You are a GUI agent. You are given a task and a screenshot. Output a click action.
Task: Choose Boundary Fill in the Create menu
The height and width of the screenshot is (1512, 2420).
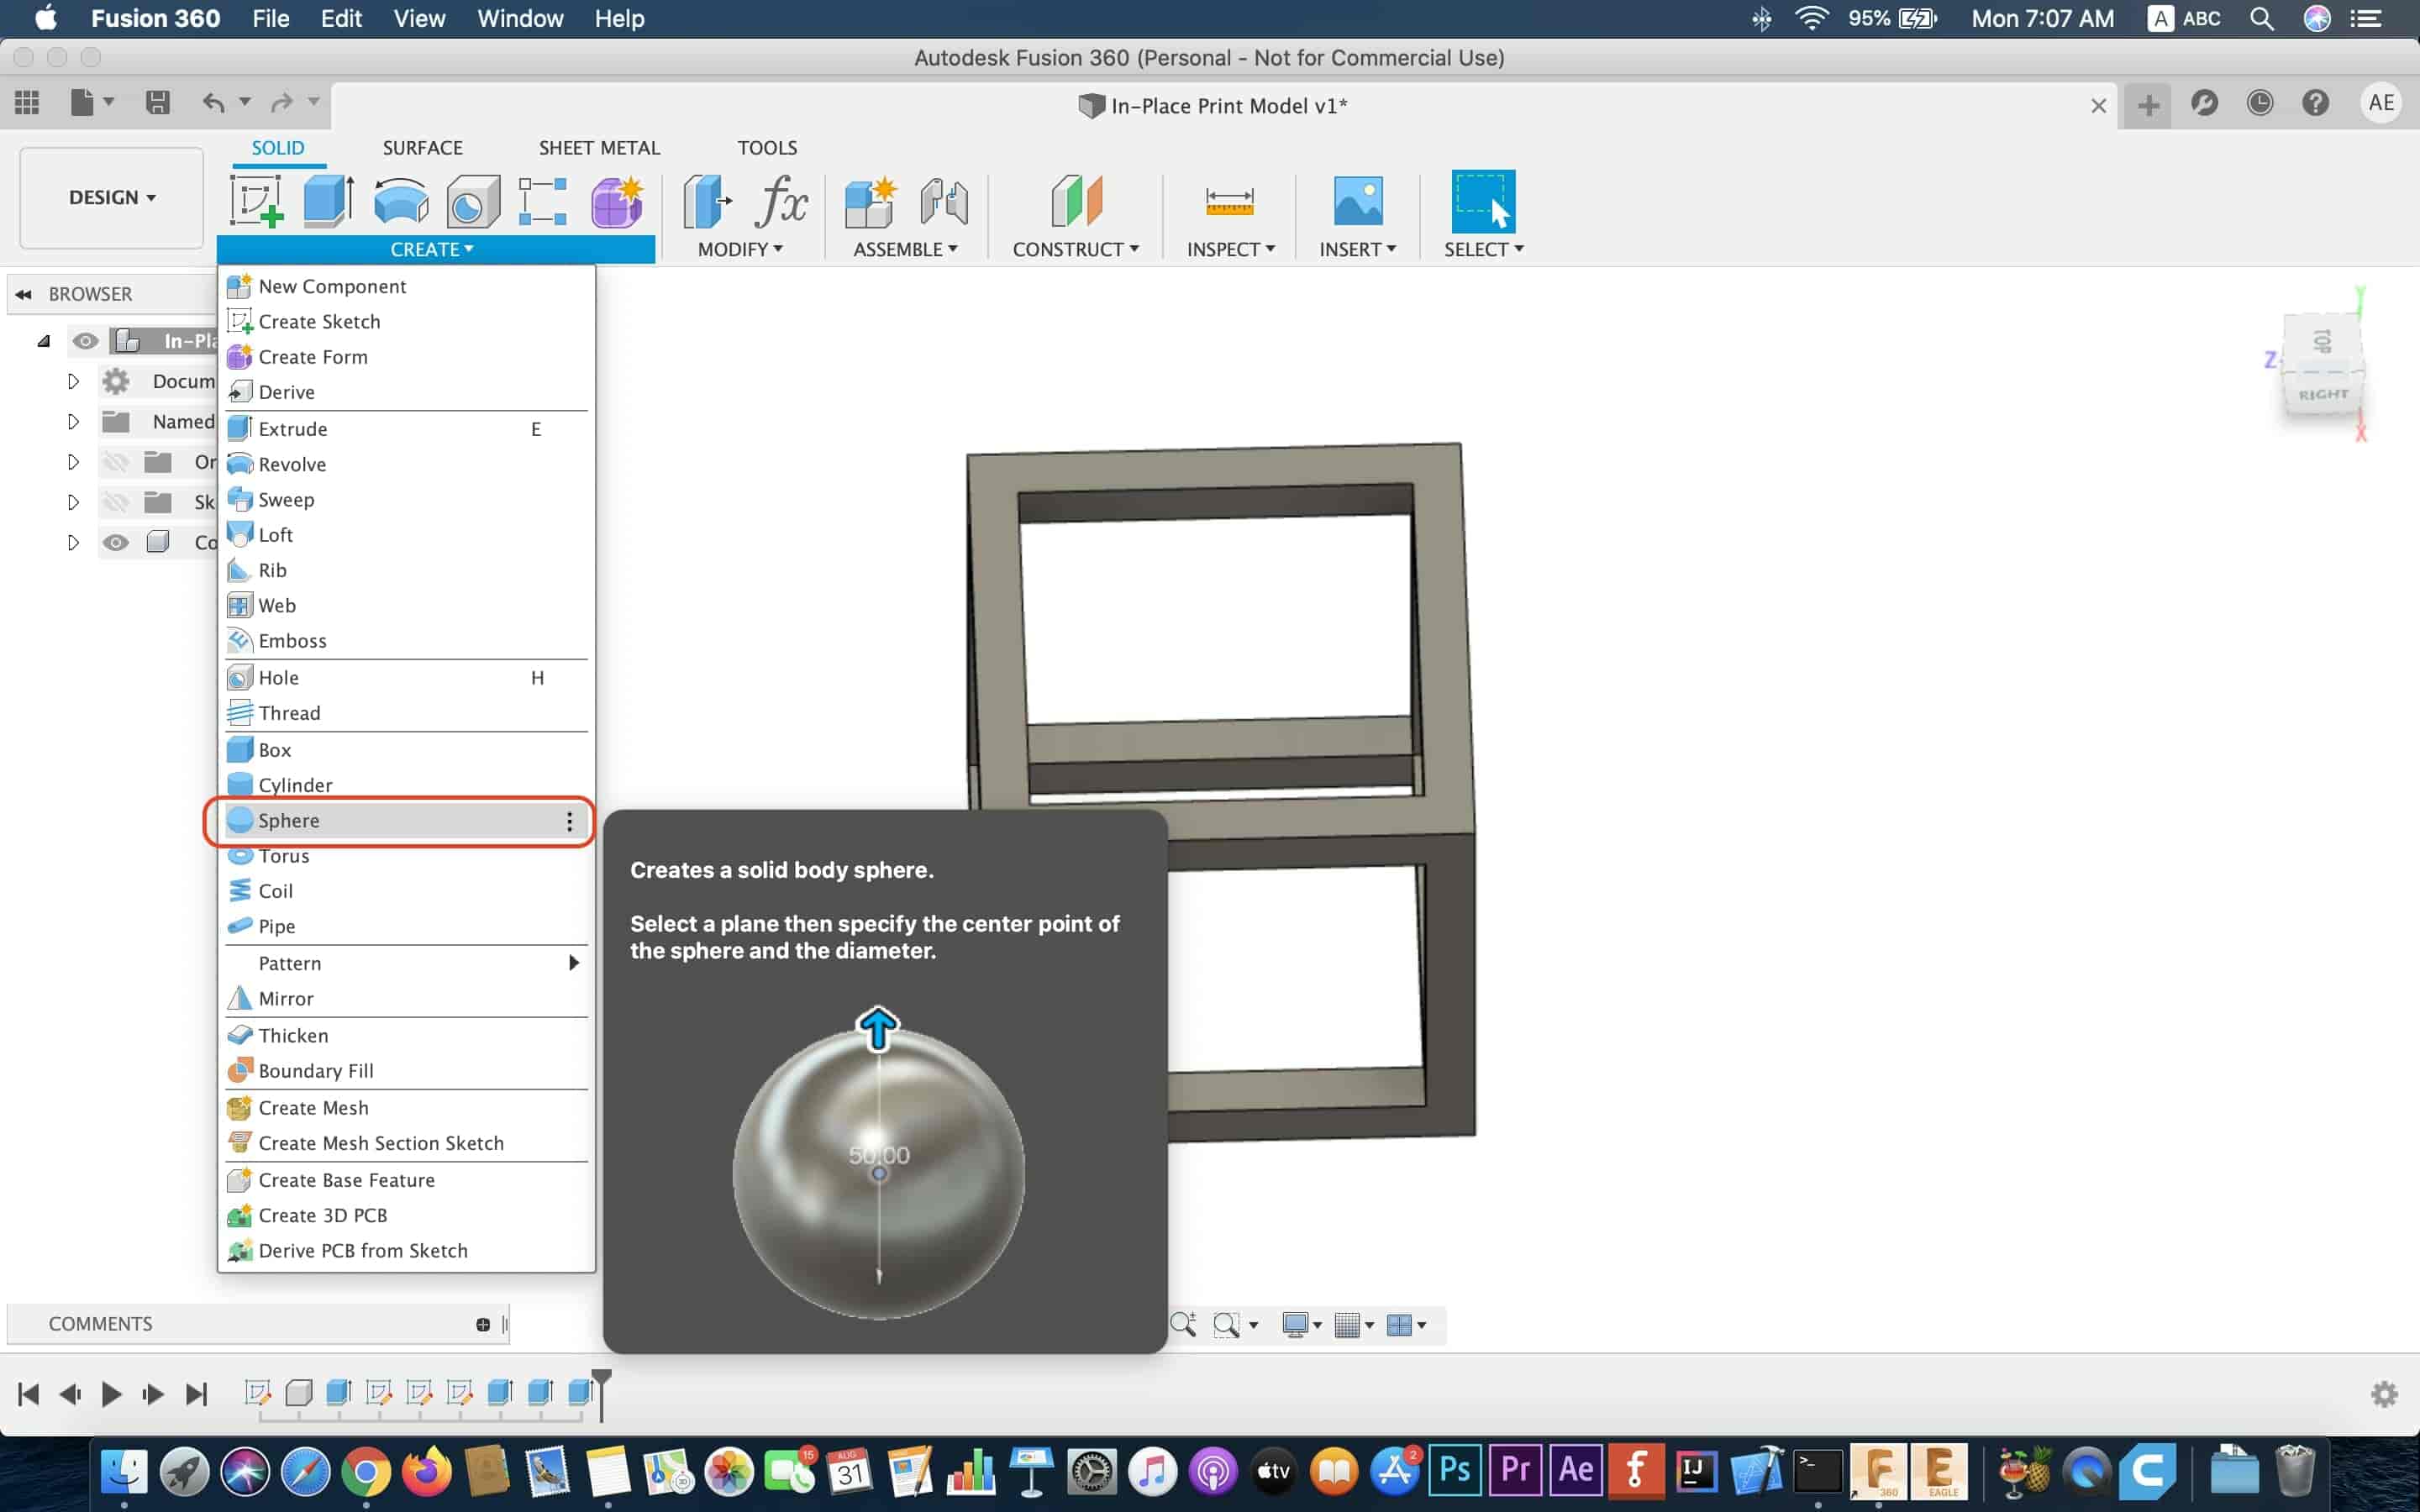406,1071
